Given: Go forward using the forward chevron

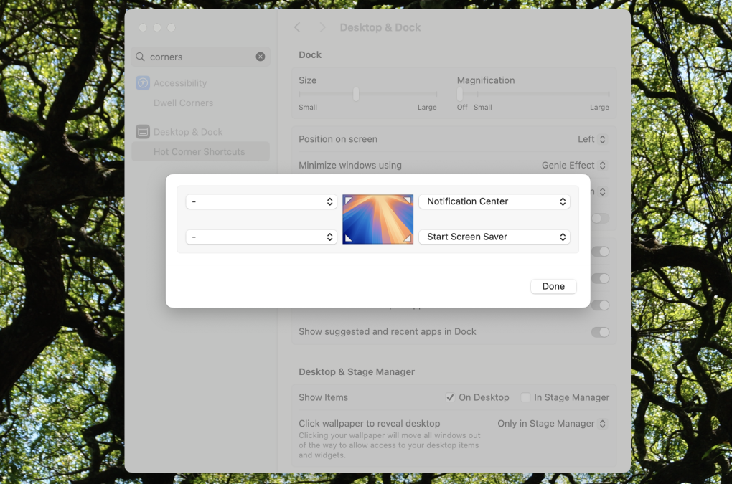Looking at the screenshot, I should tap(322, 27).
